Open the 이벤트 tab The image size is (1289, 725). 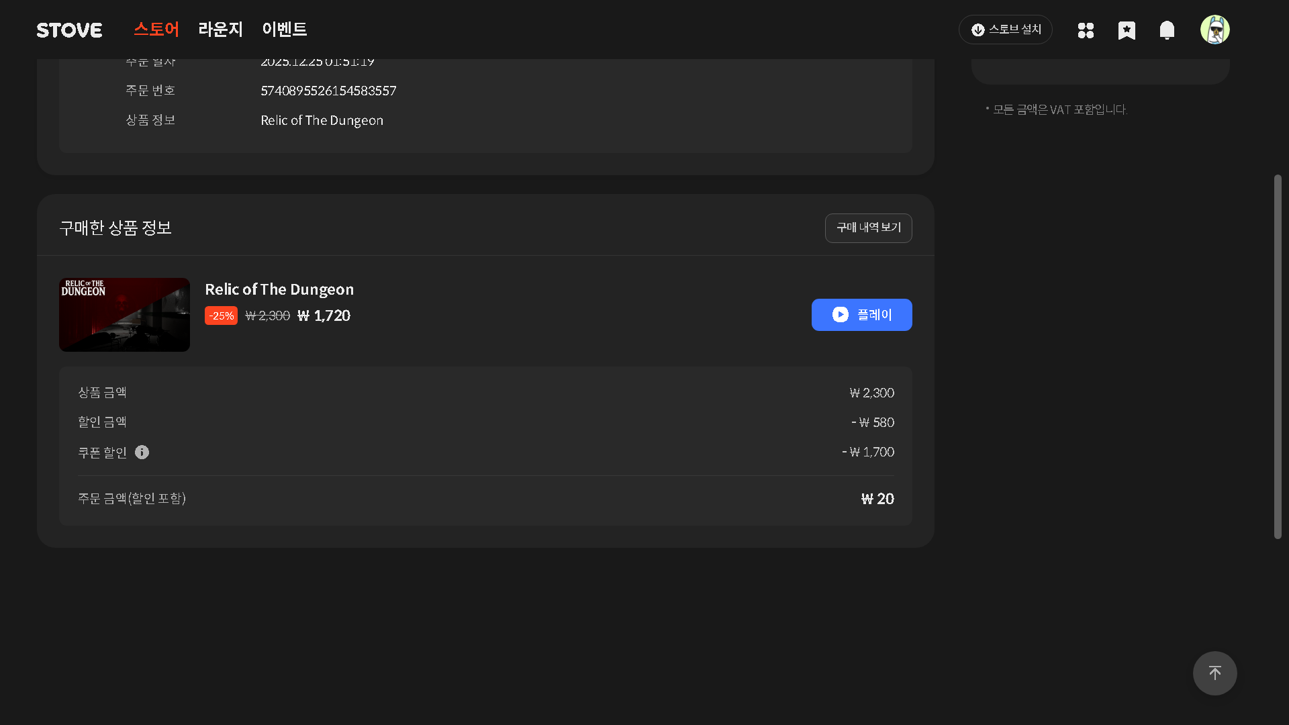[284, 30]
